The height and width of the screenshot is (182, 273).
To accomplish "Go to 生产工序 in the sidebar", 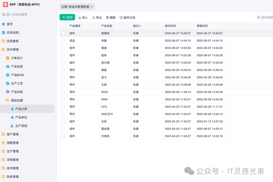I will point(17,84).
